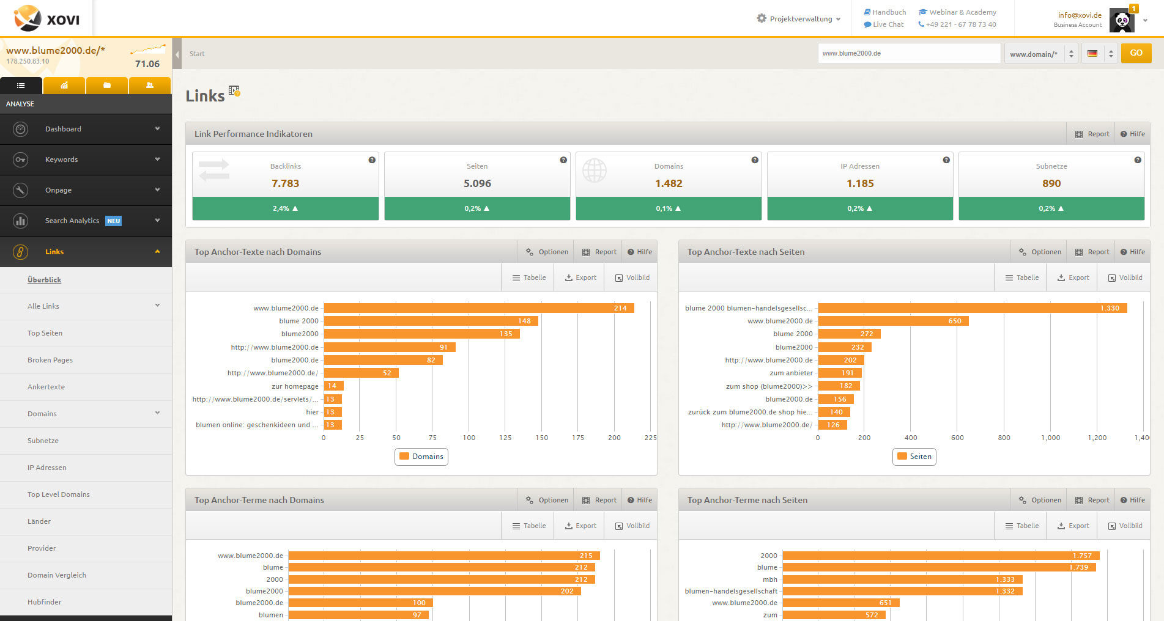Export Top Anchor-Texte nach Domains

click(580, 277)
